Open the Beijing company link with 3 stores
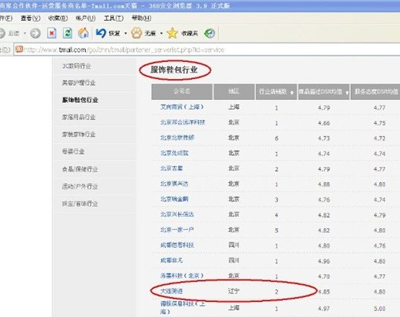 (174, 199)
